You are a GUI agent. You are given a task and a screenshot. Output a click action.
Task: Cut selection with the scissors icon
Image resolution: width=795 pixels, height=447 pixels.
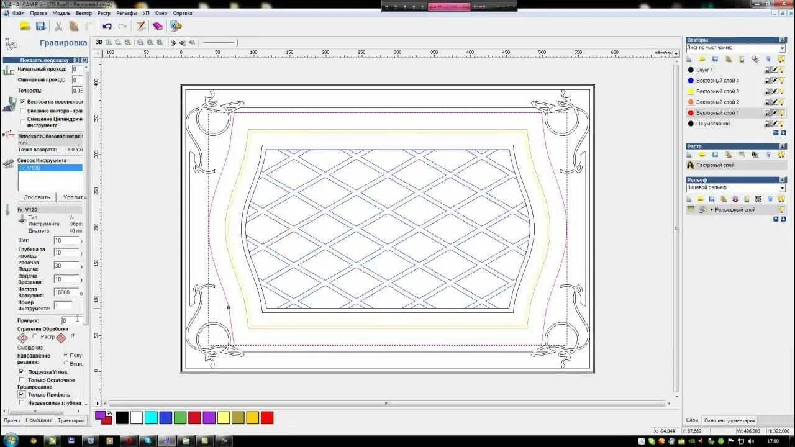pyautogui.click(x=58, y=26)
